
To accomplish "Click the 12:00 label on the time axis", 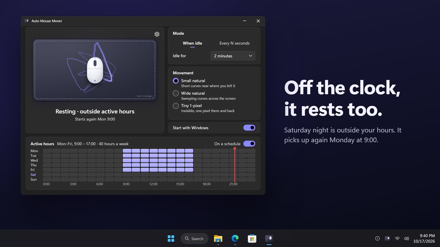I will 153,184.
